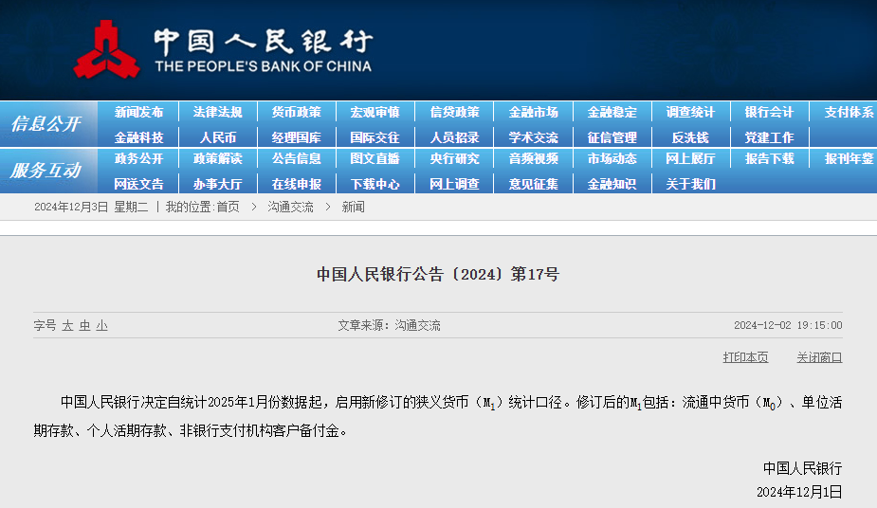877x508 pixels.
Task: Click 首页 in the breadcrumb
Action: coord(228,207)
